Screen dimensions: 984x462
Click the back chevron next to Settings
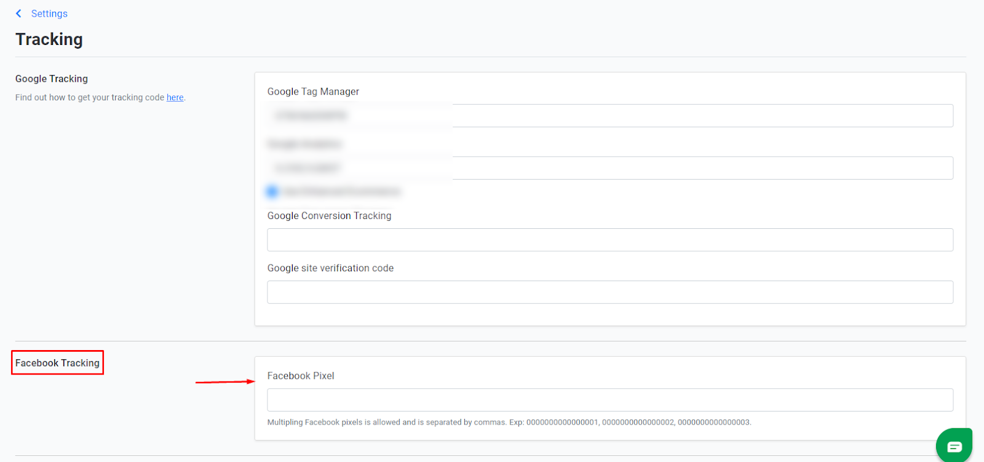coord(18,14)
